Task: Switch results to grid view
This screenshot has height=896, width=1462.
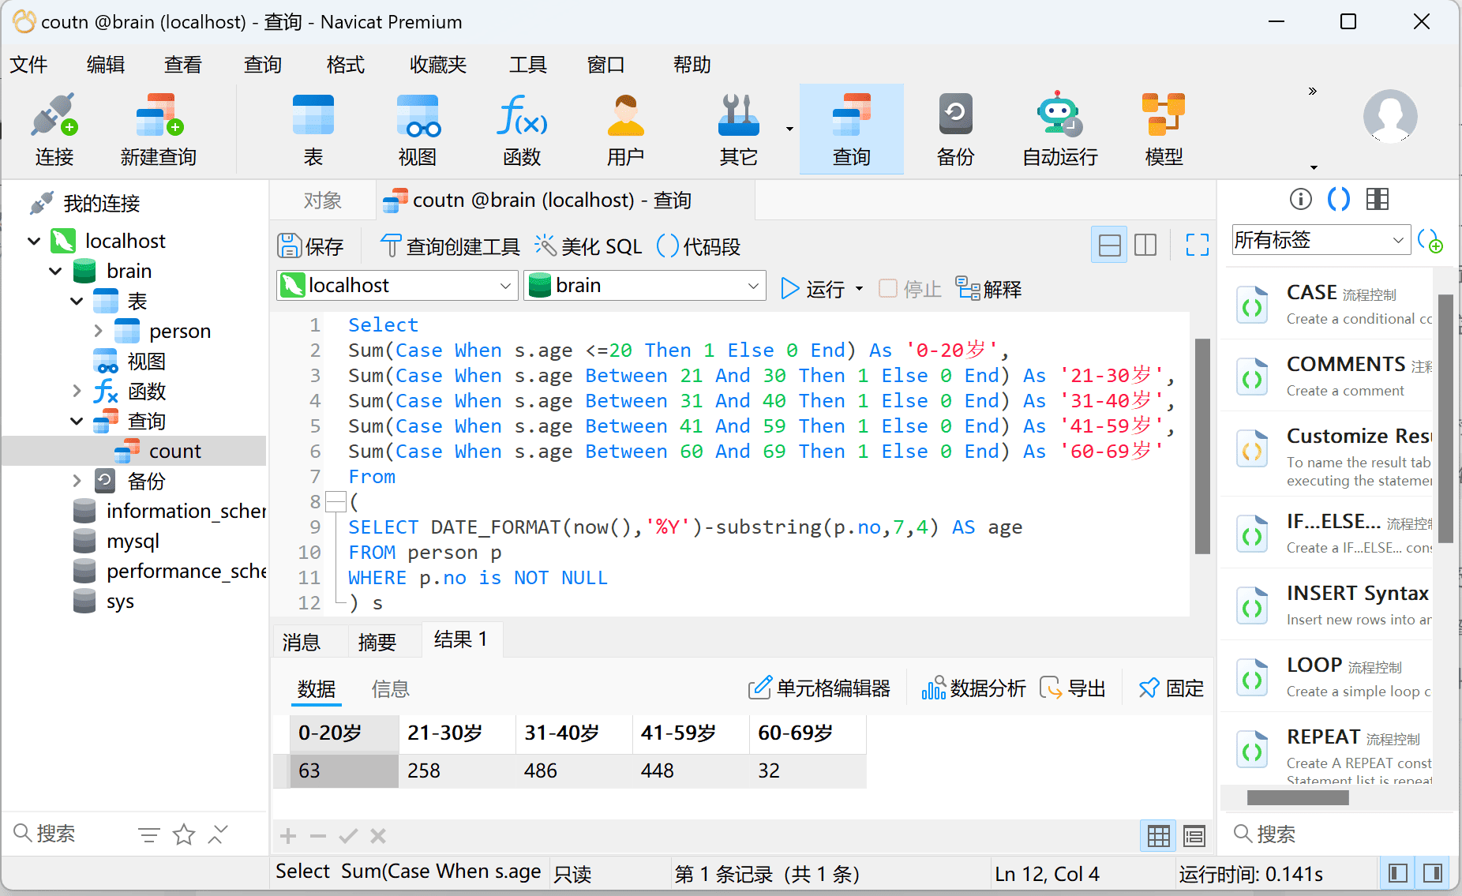Action: (1158, 836)
